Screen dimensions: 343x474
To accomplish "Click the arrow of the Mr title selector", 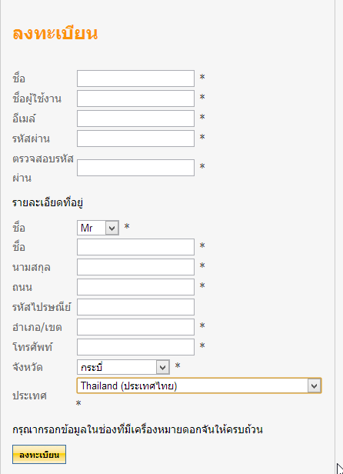I will [112, 228].
